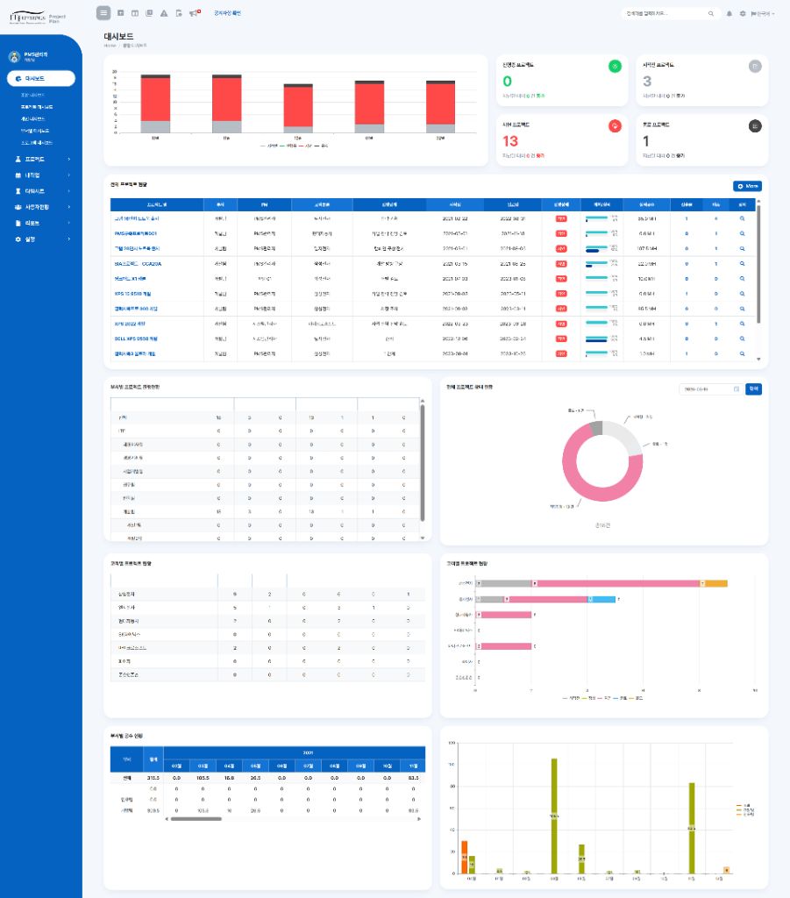Click the department table vertical scrollbar

(x=423, y=463)
